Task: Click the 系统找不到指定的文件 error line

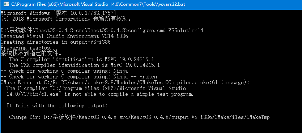Action: (x=31, y=53)
